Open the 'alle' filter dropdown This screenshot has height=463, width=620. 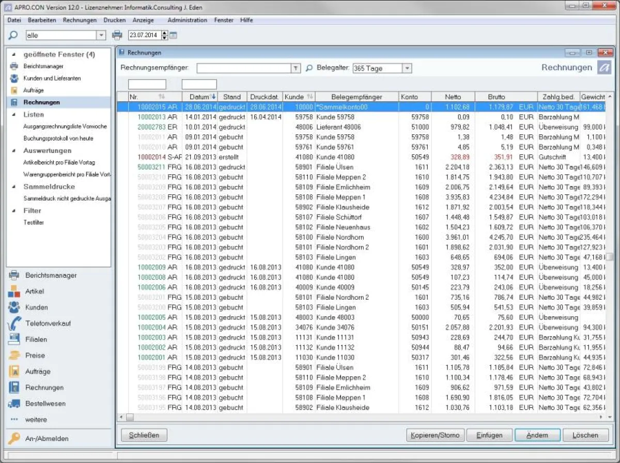pos(100,35)
